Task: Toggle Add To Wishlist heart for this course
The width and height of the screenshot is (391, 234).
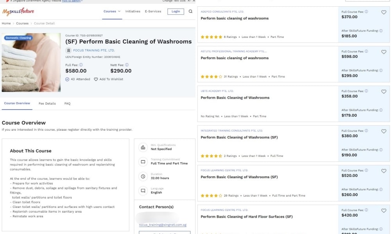Action: [x=96, y=79]
